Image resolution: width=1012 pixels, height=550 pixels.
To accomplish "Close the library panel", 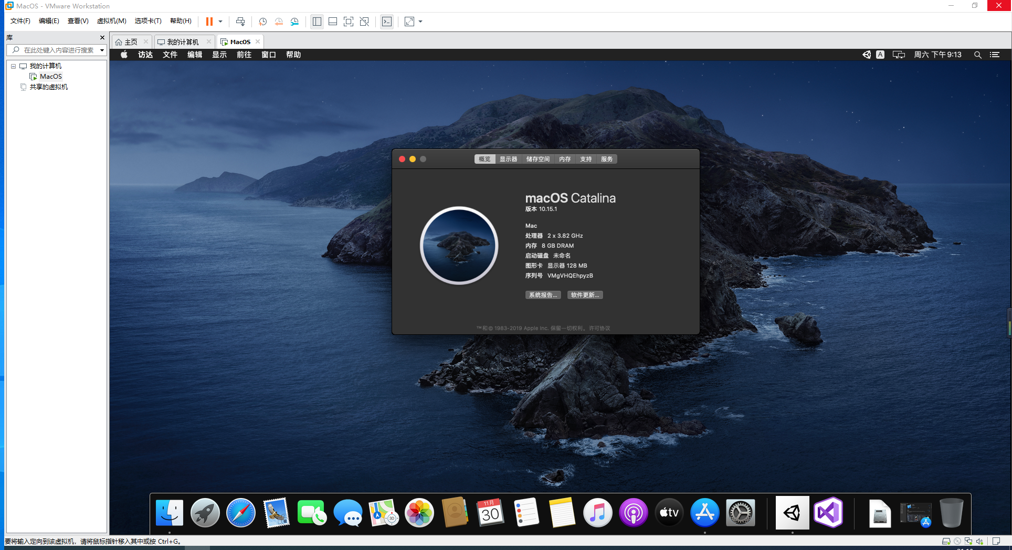I will click(102, 38).
